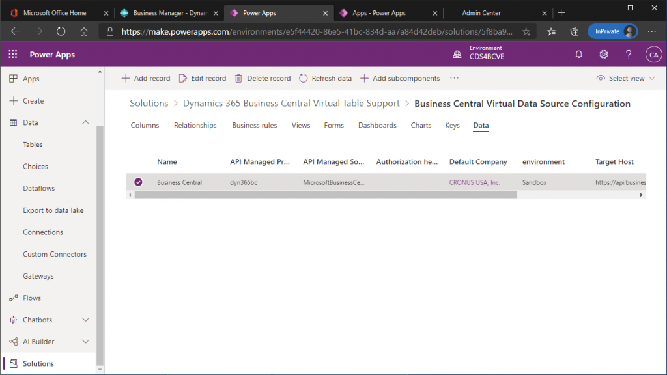Open Tables in the sidebar
The image size is (667, 375).
tap(33, 145)
